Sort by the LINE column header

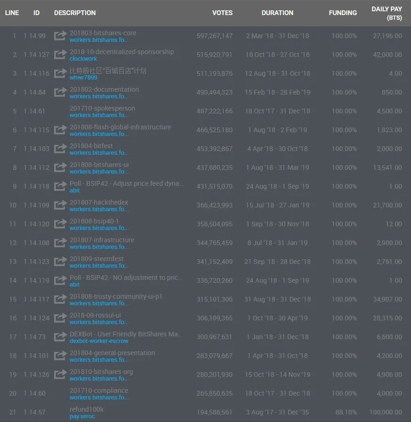[12, 13]
